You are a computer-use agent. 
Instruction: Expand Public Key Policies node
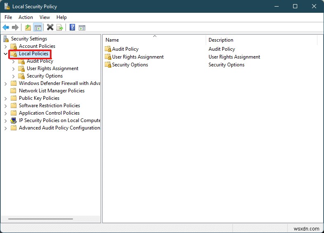(6, 99)
